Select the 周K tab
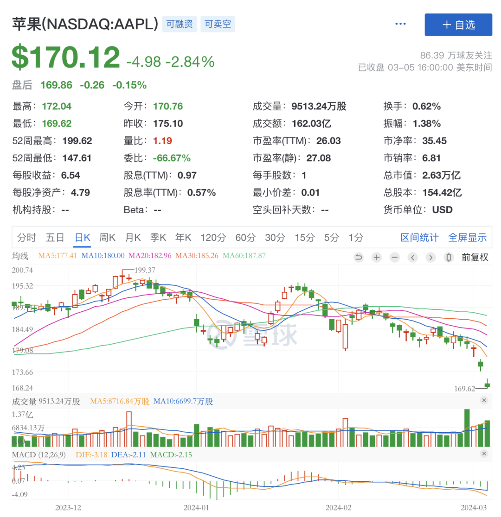Screen dimensions: 501x517 pyautogui.click(x=107, y=237)
